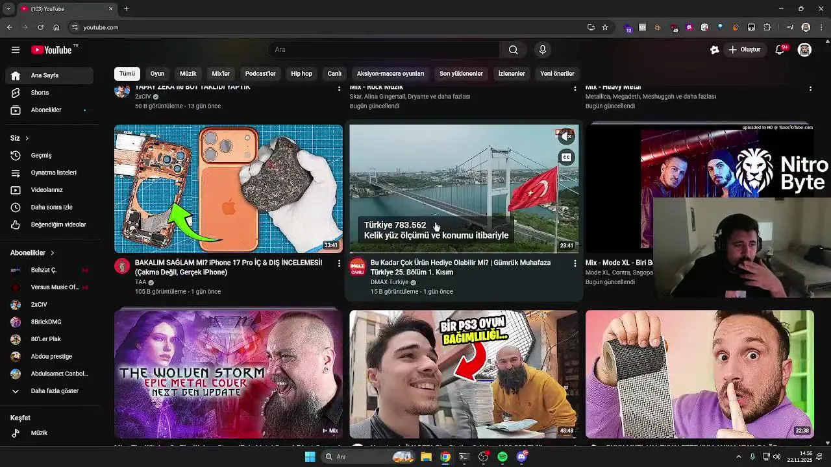
Task: Open Müzik under Keşfet
Action: (49, 433)
